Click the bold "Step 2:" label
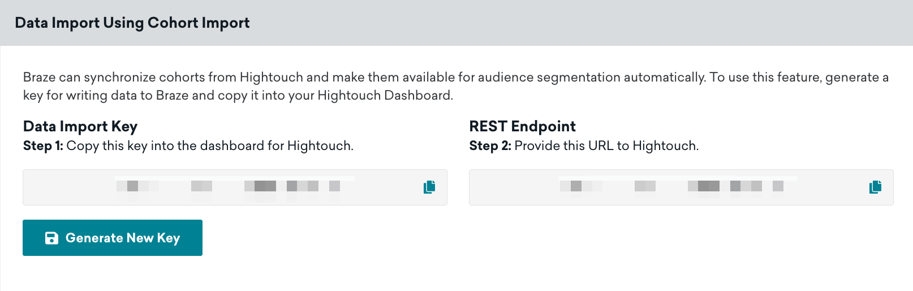This screenshot has height=291, width=913. (x=490, y=146)
